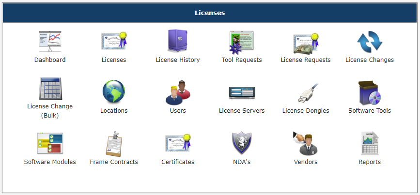The width and height of the screenshot is (420, 195).
Task: Click the Reports chart document icon
Action: [370, 143]
